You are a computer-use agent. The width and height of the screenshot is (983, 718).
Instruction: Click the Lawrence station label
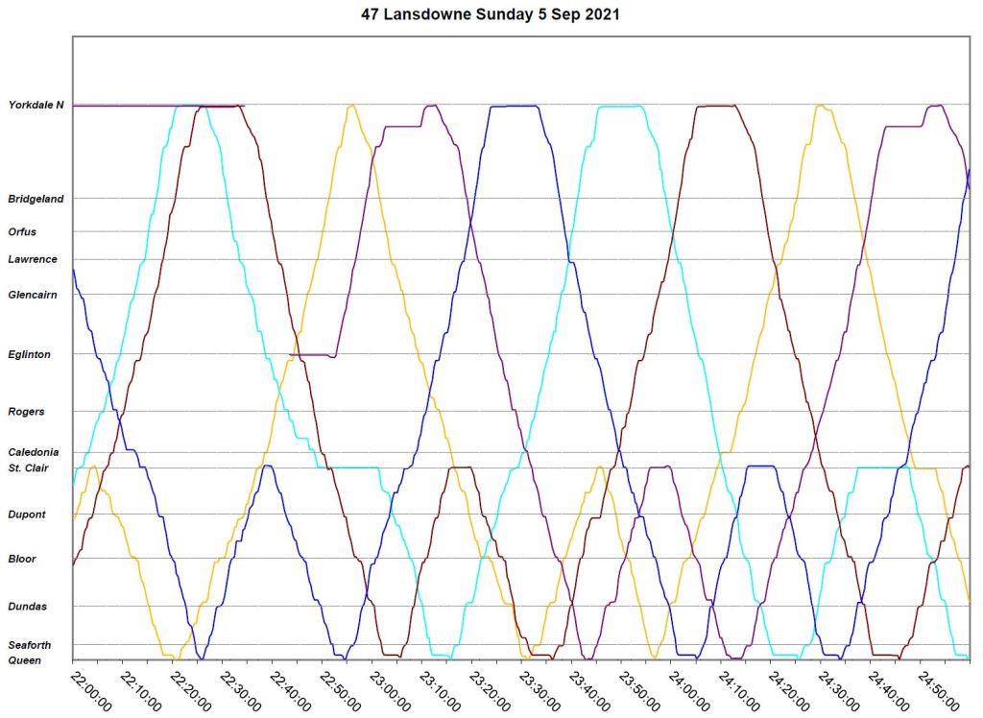tap(33, 259)
